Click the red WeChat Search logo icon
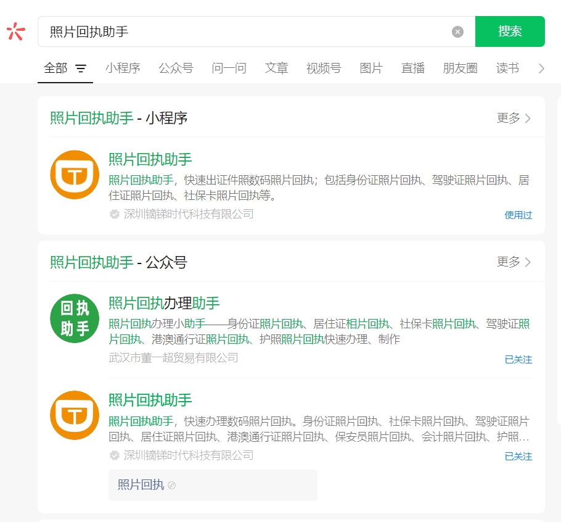Viewport: 561px width, 522px height. tap(16, 31)
